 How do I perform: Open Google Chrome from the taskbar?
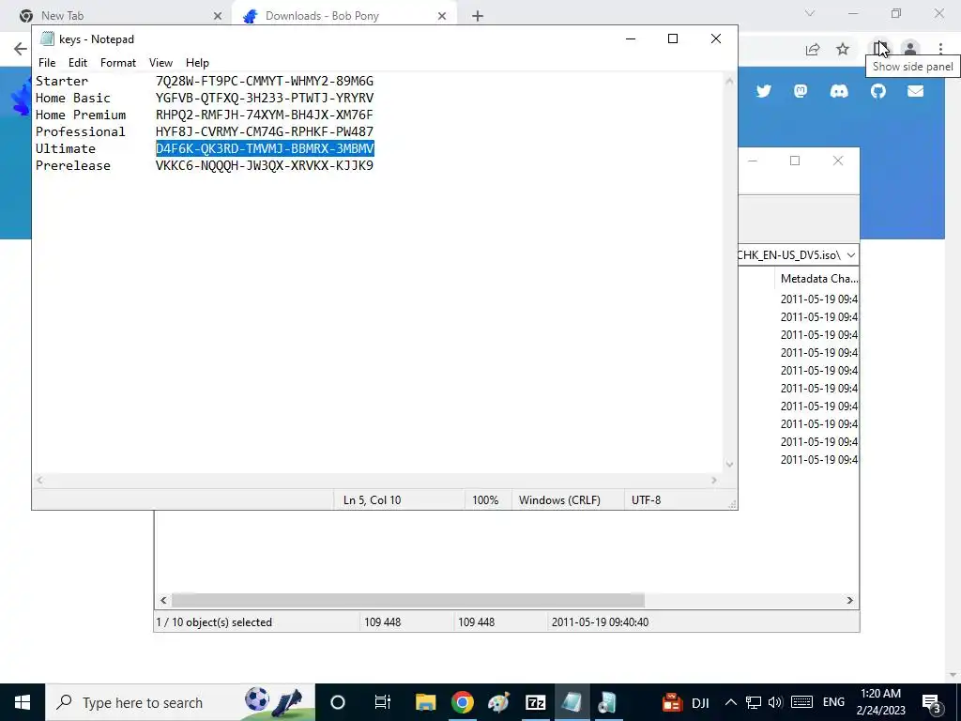pos(462,702)
